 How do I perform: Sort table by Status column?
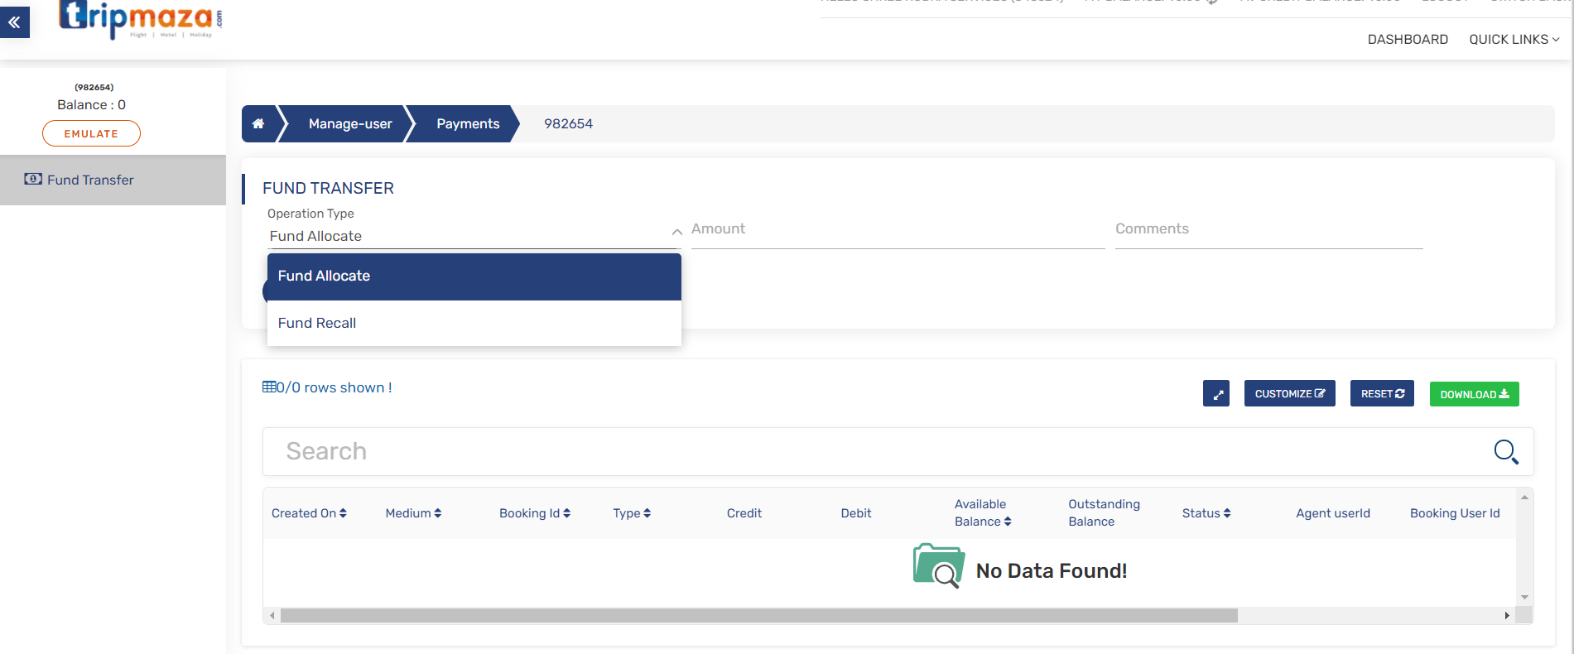click(x=1227, y=513)
